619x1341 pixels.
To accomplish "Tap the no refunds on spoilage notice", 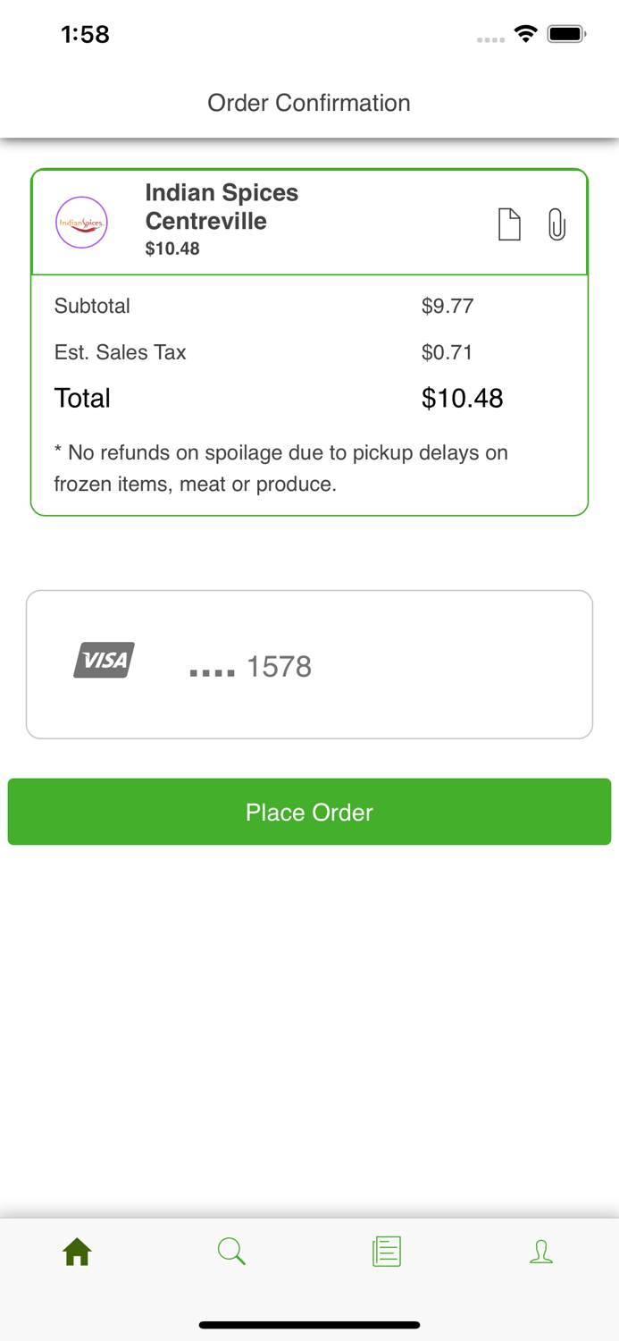I will click(281, 468).
